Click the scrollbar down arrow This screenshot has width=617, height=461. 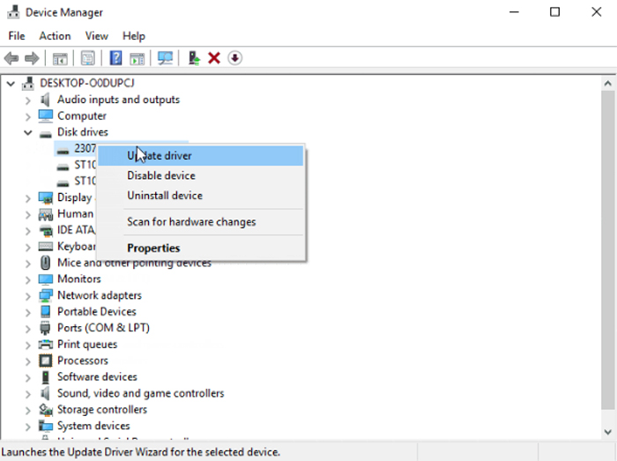coord(608,432)
